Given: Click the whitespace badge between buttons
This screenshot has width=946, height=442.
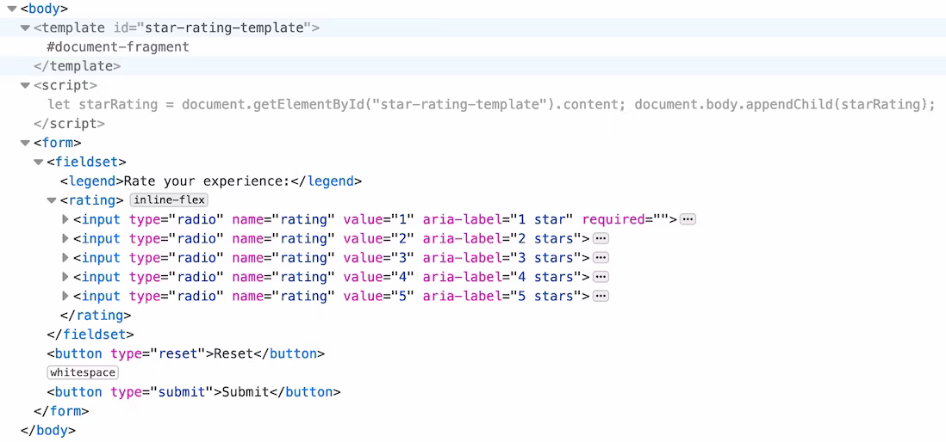Looking at the screenshot, I should click(x=83, y=372).
